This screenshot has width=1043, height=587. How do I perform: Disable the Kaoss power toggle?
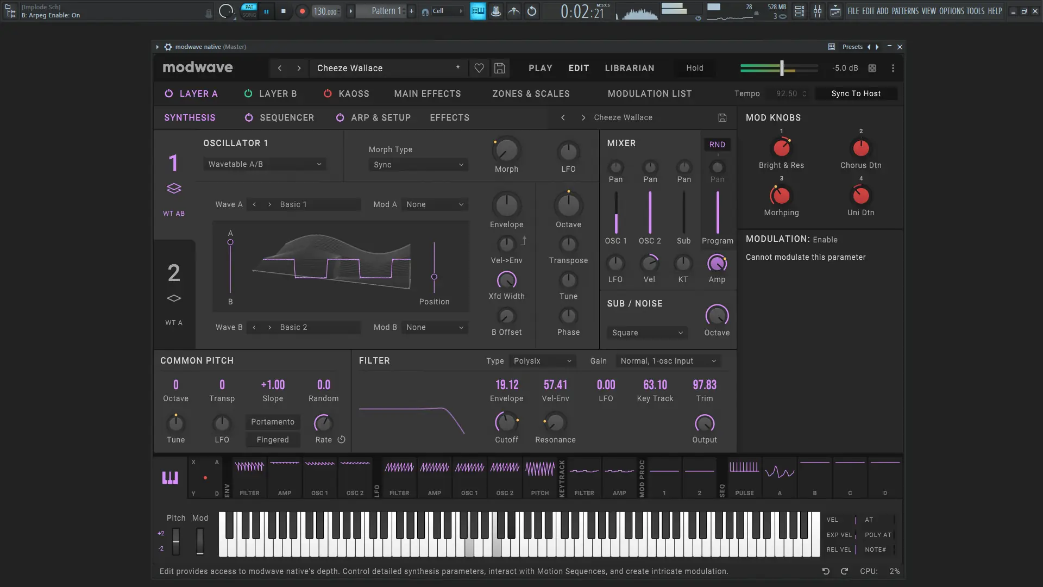(x=328, y=93)
